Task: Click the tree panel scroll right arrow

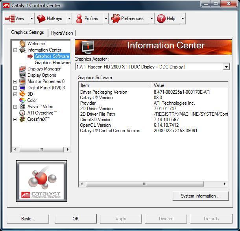Action: pyautogui.click(x=68, y=150)
